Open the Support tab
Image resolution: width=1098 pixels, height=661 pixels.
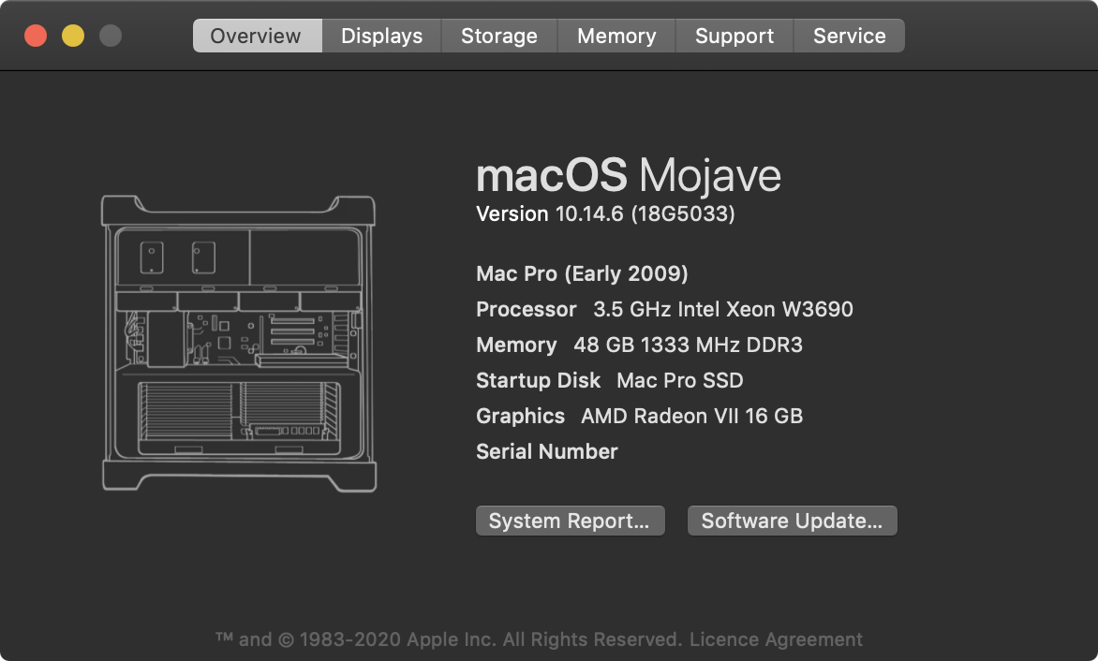(734, 37)
